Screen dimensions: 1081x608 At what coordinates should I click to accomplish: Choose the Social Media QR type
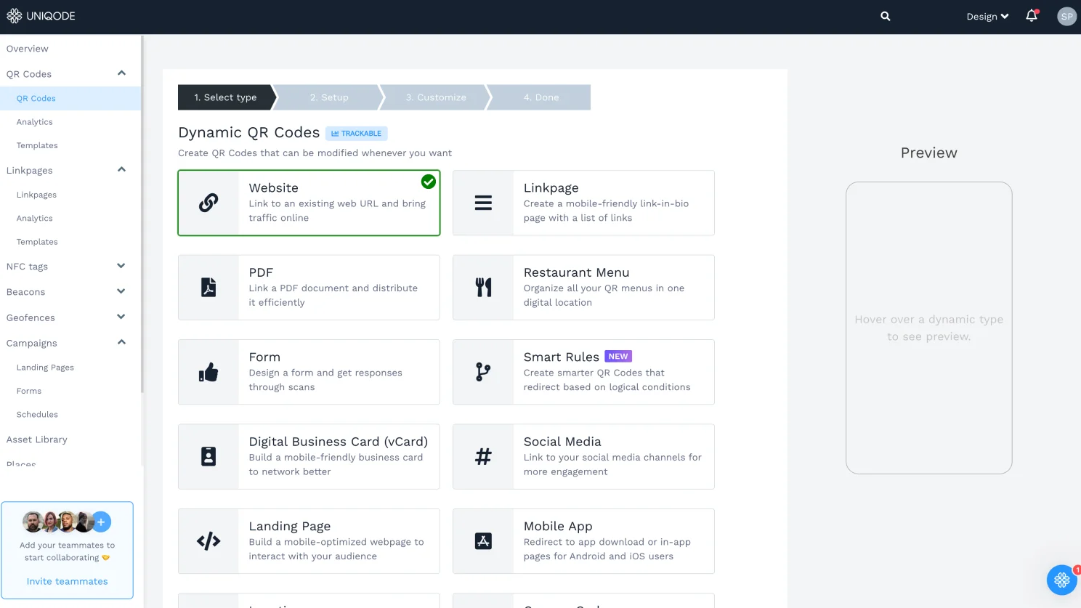pos(583,456)
